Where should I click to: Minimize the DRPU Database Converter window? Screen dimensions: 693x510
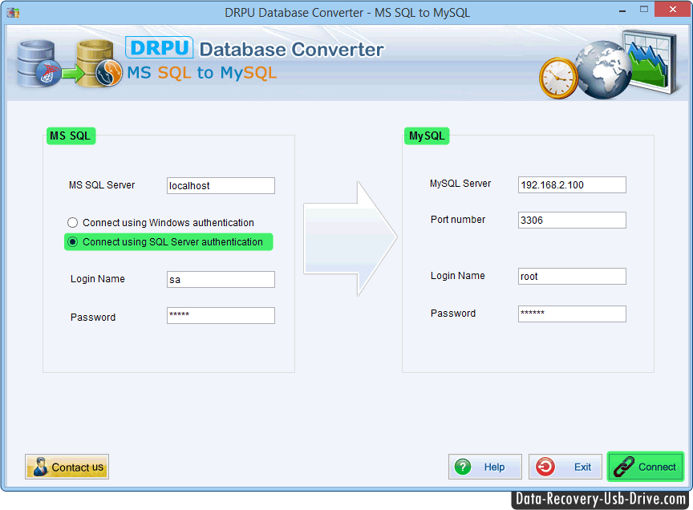[622, 10]
